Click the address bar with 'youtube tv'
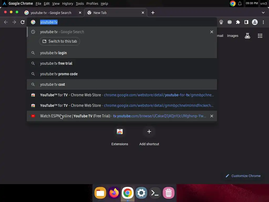 (x=122, y=22)
